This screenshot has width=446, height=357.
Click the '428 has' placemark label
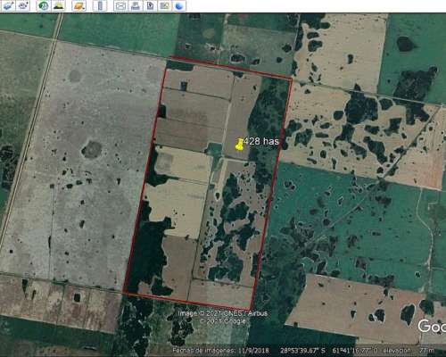point(261,141)
